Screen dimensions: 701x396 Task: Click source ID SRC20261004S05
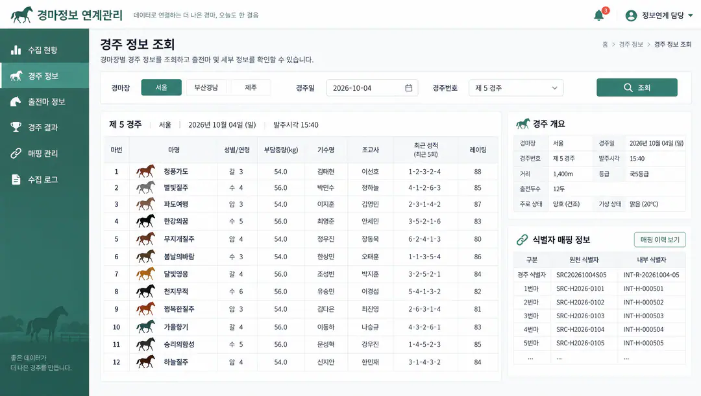581,275
